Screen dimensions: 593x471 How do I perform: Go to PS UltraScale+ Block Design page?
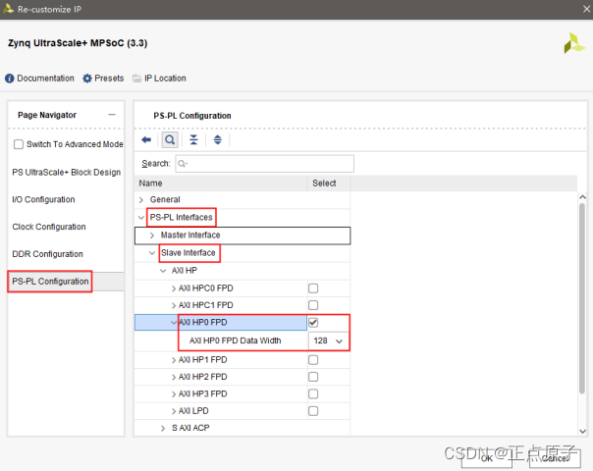click(x=66, y=173)
